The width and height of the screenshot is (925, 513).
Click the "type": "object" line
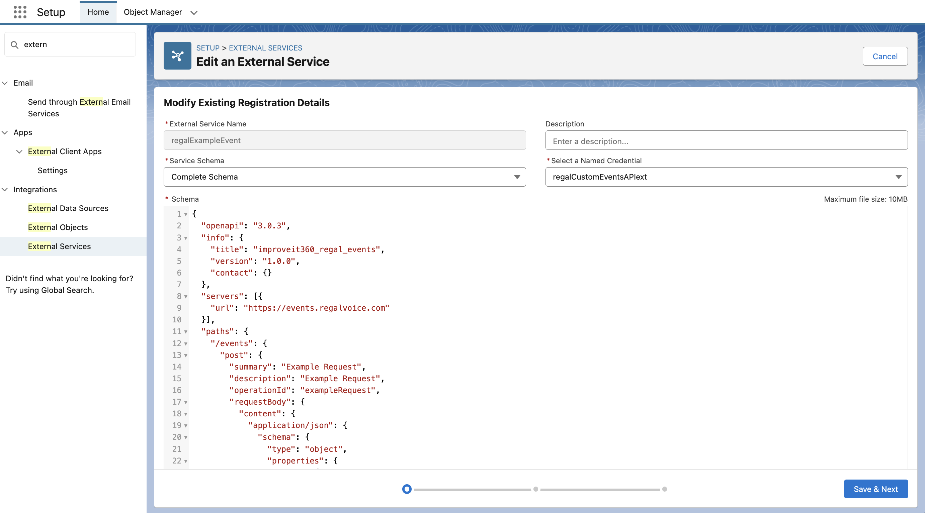click(307, 449)
